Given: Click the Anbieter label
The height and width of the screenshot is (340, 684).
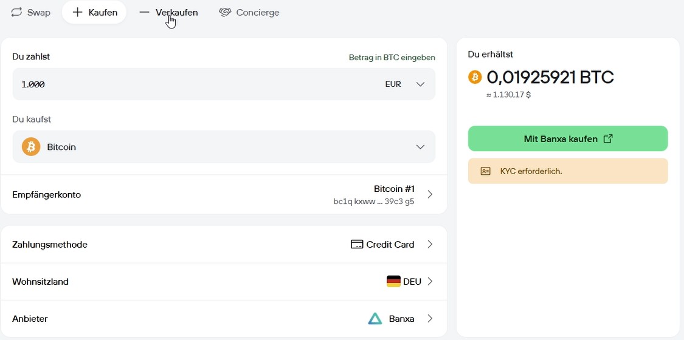Looking at the screenshot, I should (x=30, y=319).
